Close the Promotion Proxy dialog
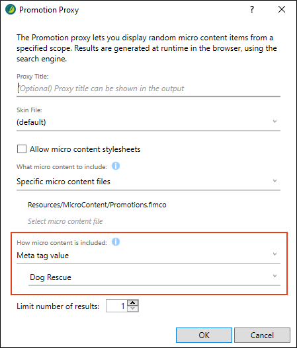 pos(282,9)
